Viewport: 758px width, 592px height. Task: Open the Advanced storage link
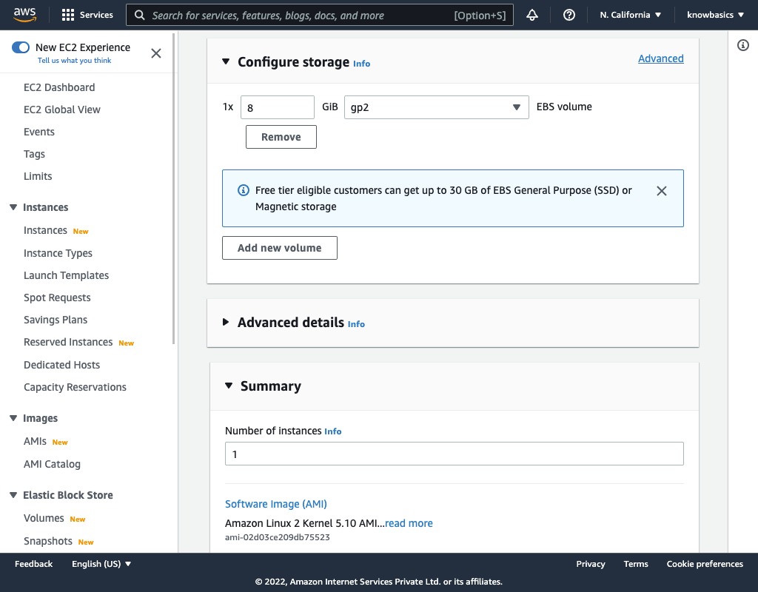tap(661, 58)
